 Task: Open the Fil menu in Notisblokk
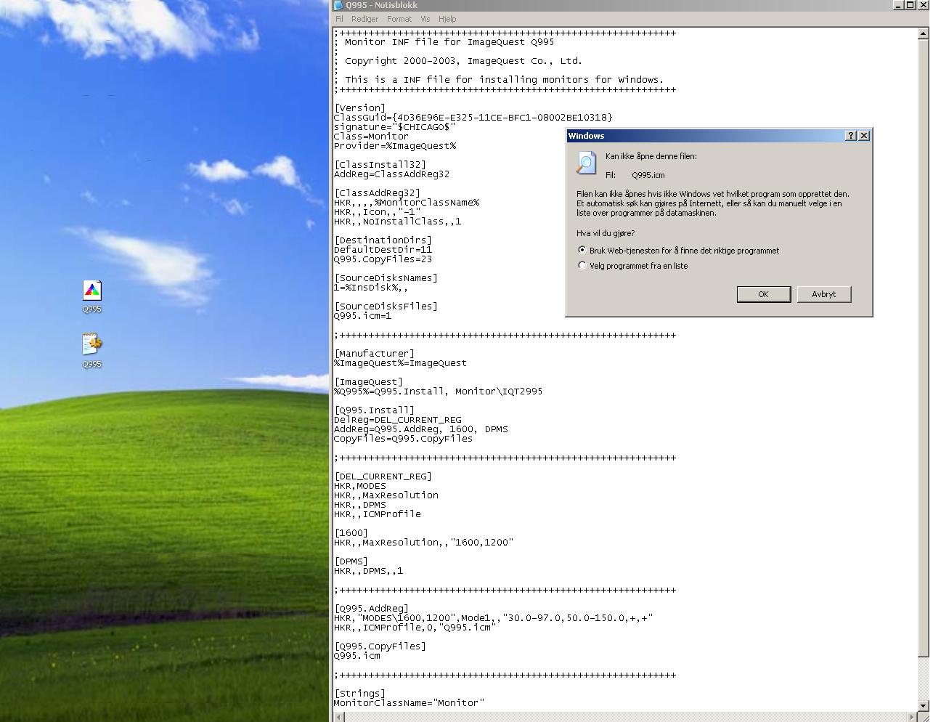point(339,19)
